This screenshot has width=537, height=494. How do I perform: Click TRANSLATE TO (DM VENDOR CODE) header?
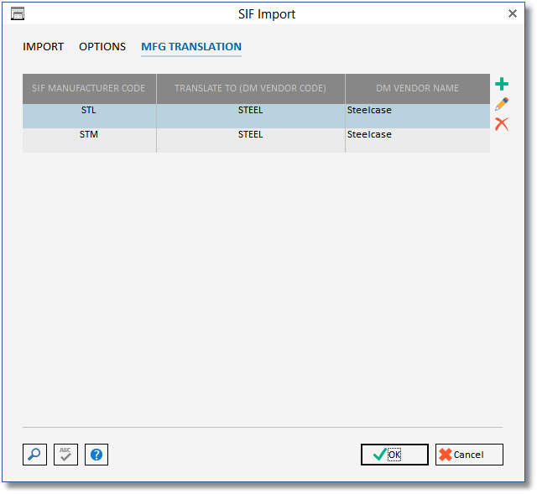[x=251, y=89]
